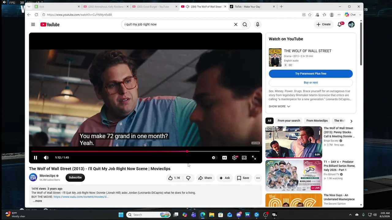The image size is (392, 220).
Task: Open the Movieclips channel avatar
Action: 33,178
